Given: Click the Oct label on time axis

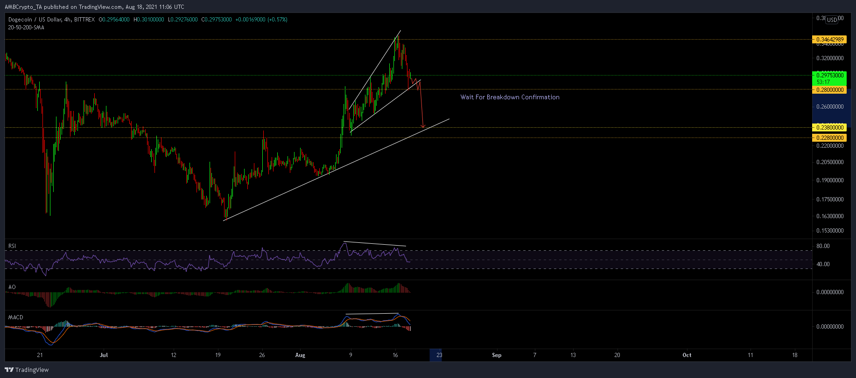Looking at the screenshot, I should [687, 355].
